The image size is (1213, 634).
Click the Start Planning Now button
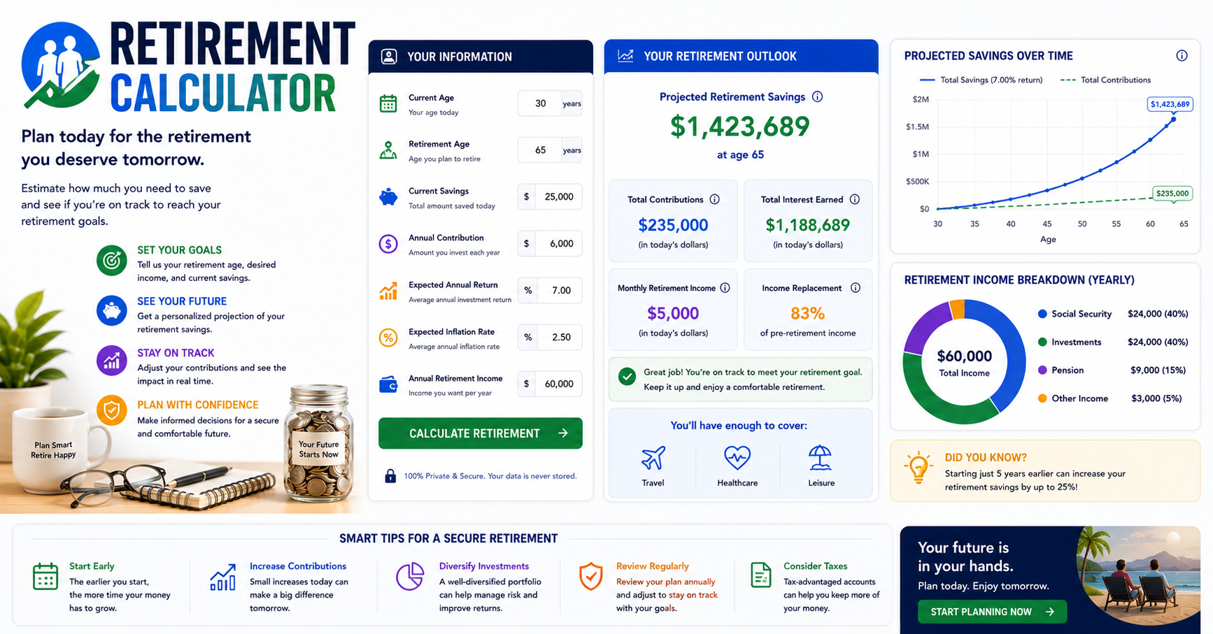click(x=992, y=612)
